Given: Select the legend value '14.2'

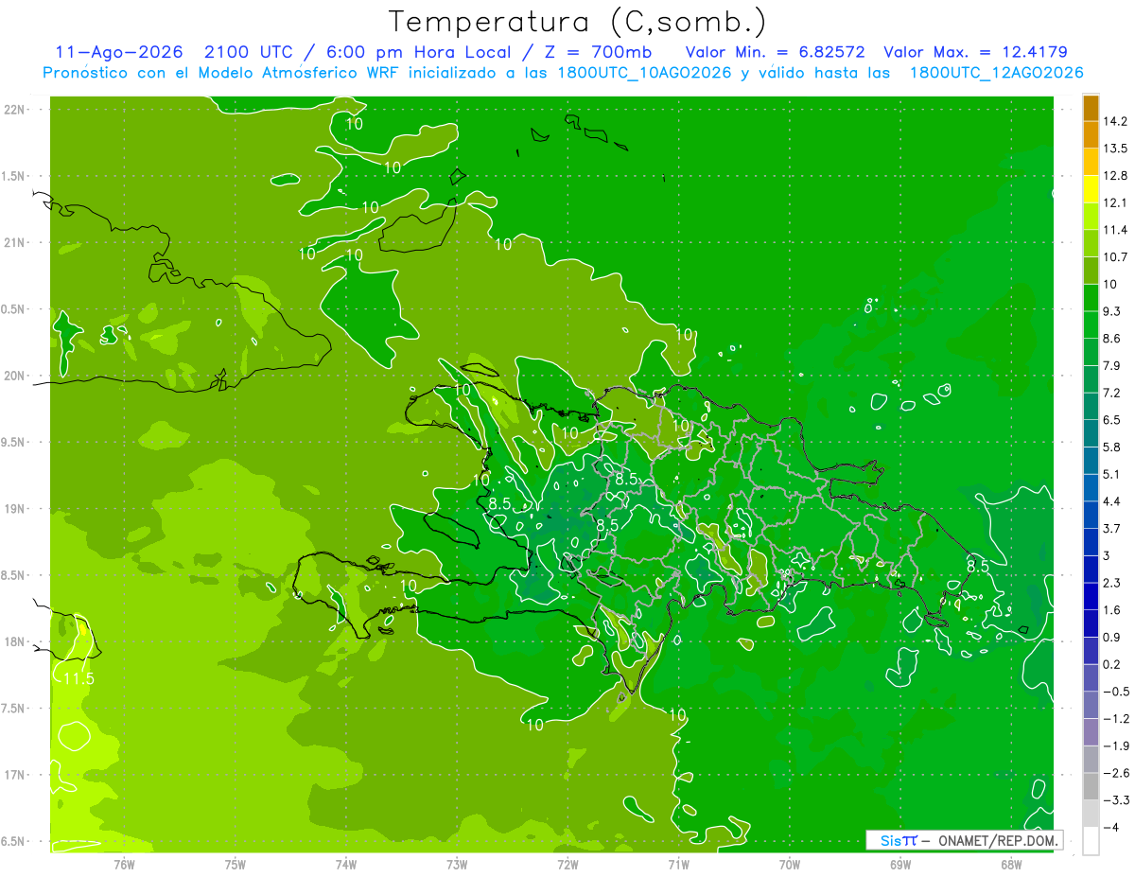Looking at the screenshot, I should 1116,121.
